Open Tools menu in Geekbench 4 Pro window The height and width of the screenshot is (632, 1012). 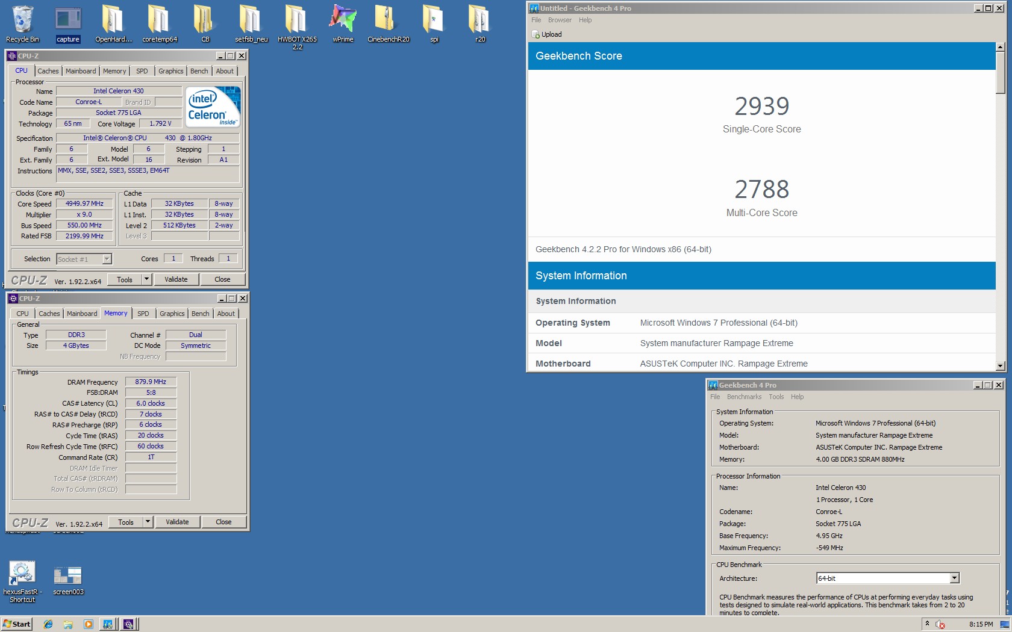click(776, 397)
